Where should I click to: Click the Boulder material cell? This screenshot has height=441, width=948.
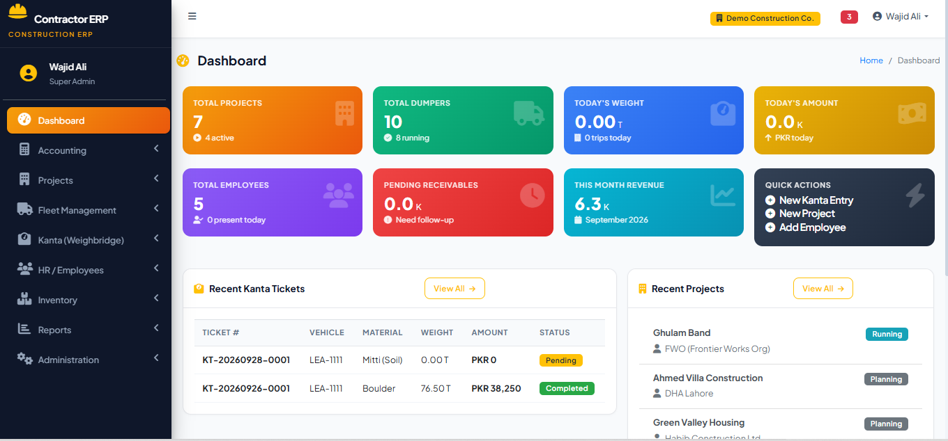click(x=379, y=389)
